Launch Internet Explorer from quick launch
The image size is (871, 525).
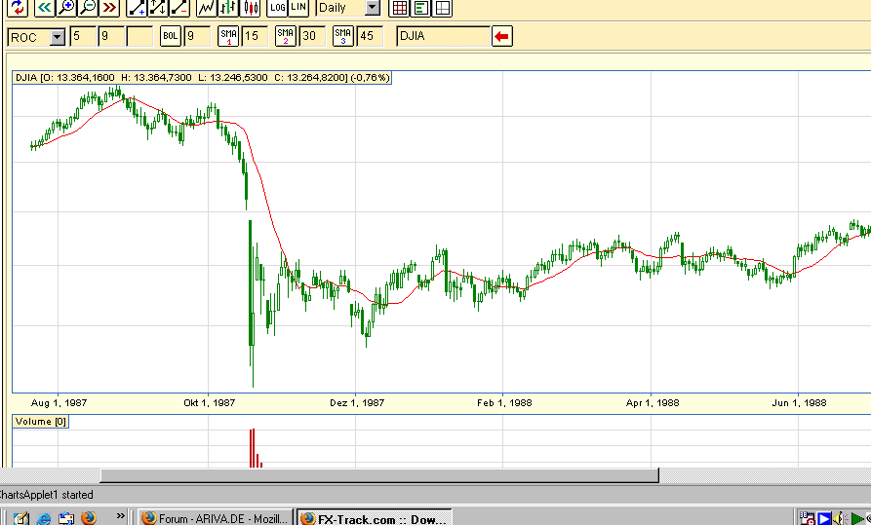(43, 518)
